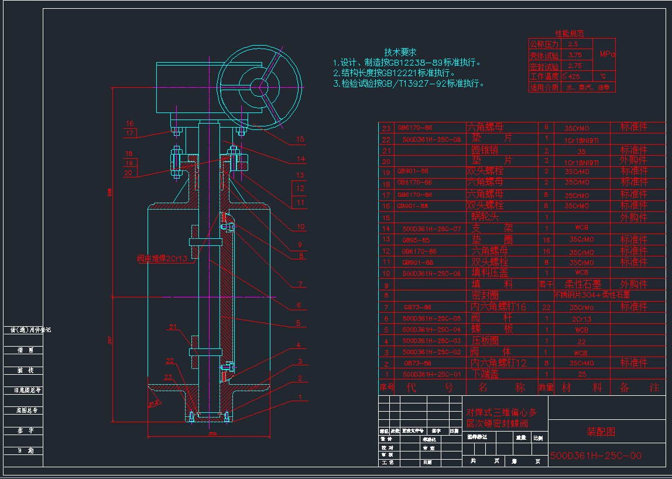
Task: Click the 性能规范 table title
Action: click(570, 34)
